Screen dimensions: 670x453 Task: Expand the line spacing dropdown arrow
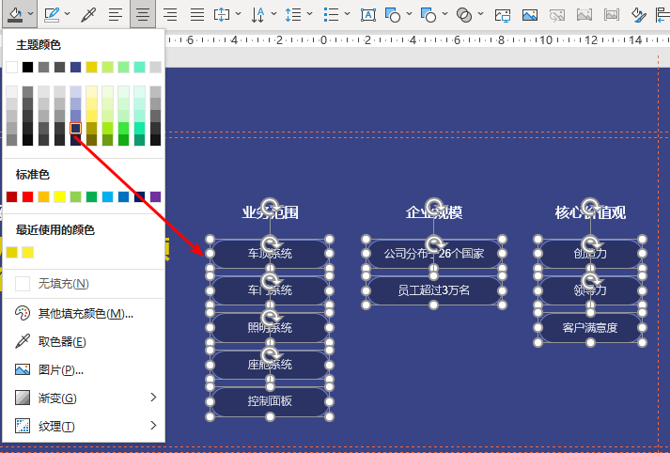coord(310,14)
